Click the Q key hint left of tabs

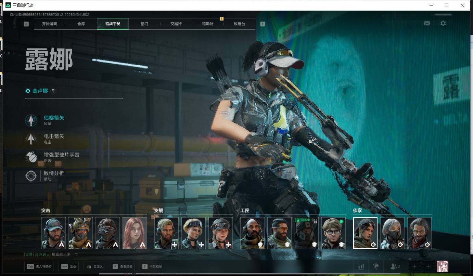pos(26,24)
